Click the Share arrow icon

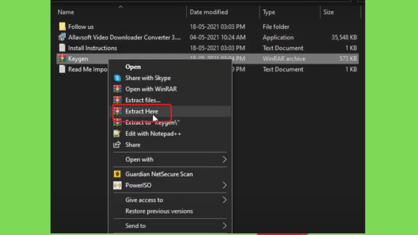point(117,145)
